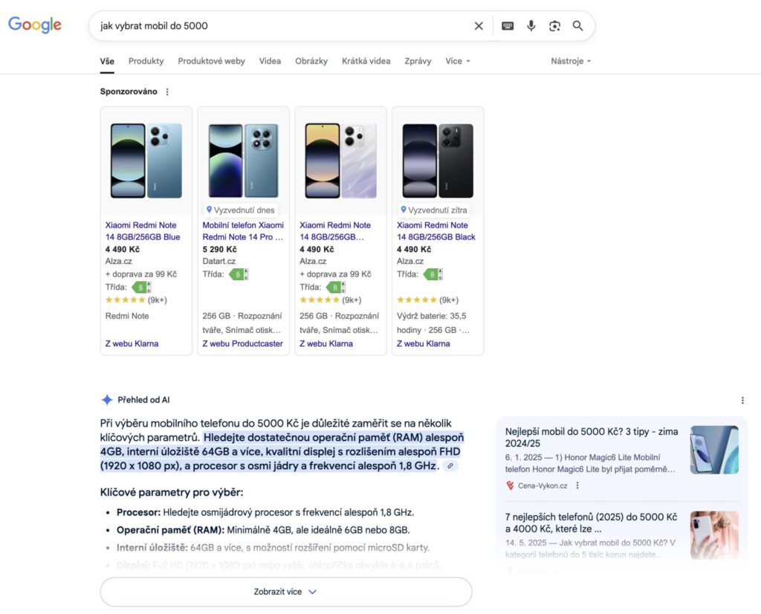The height and width of the screenshot is (614, 761).
Task: Open the AI overview three-dot menu
Action: tap(742, 401)
